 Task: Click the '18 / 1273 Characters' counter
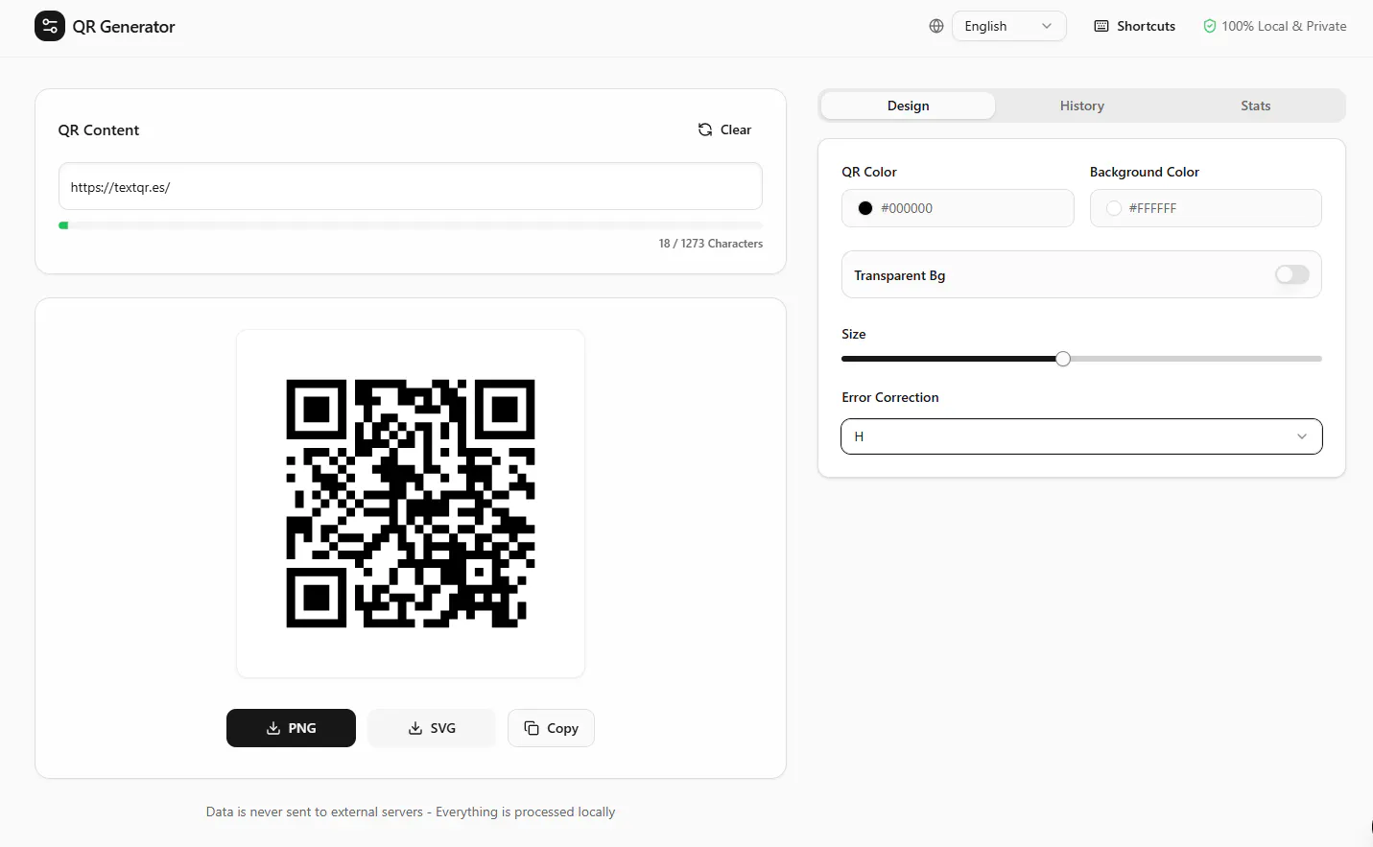click(x=711, y=244)
